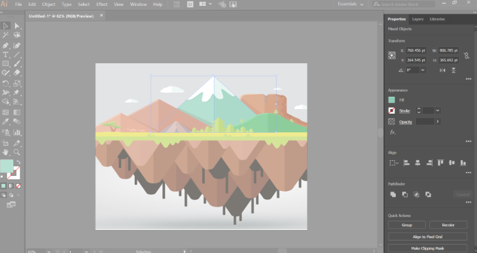
Task: Select the Lasso tool
Action: (x=17, y=35)
